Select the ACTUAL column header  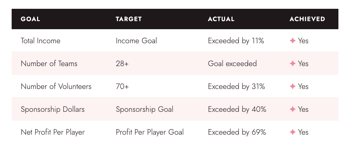(x=221, y=19)
